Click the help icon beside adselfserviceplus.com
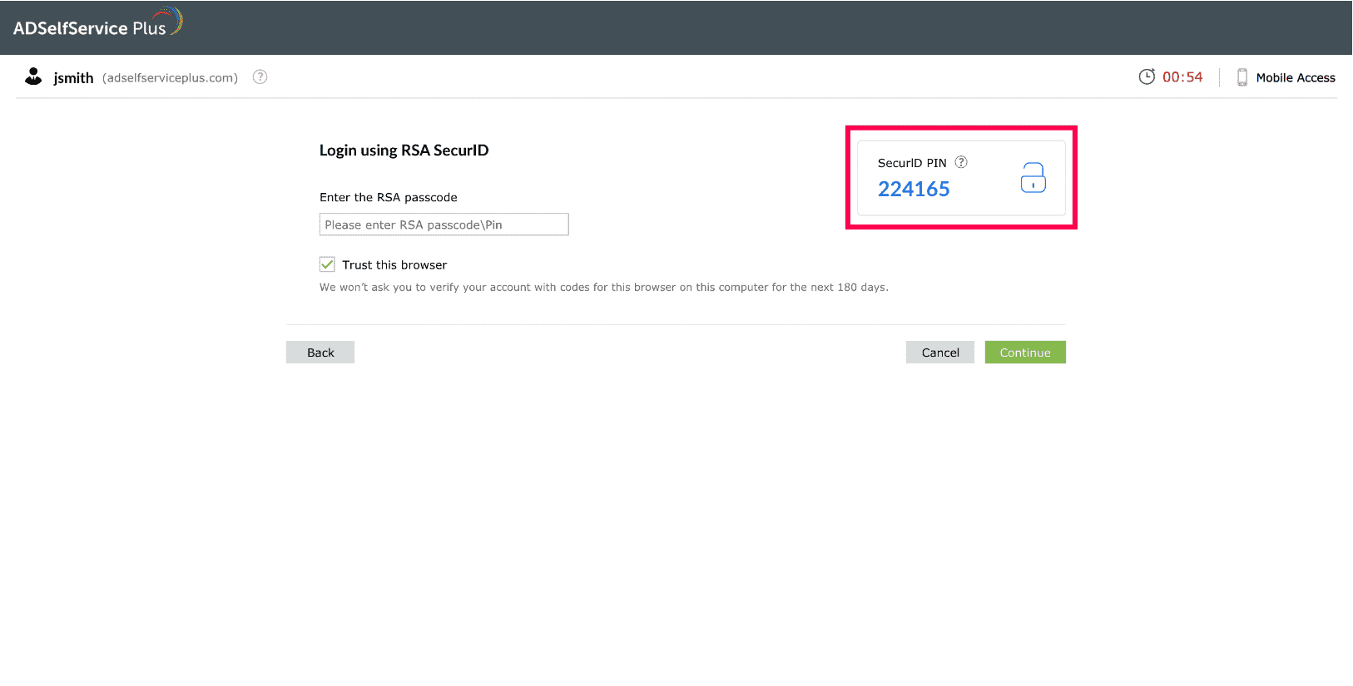Screen dimensions: 1353x686 click(260, 76)
